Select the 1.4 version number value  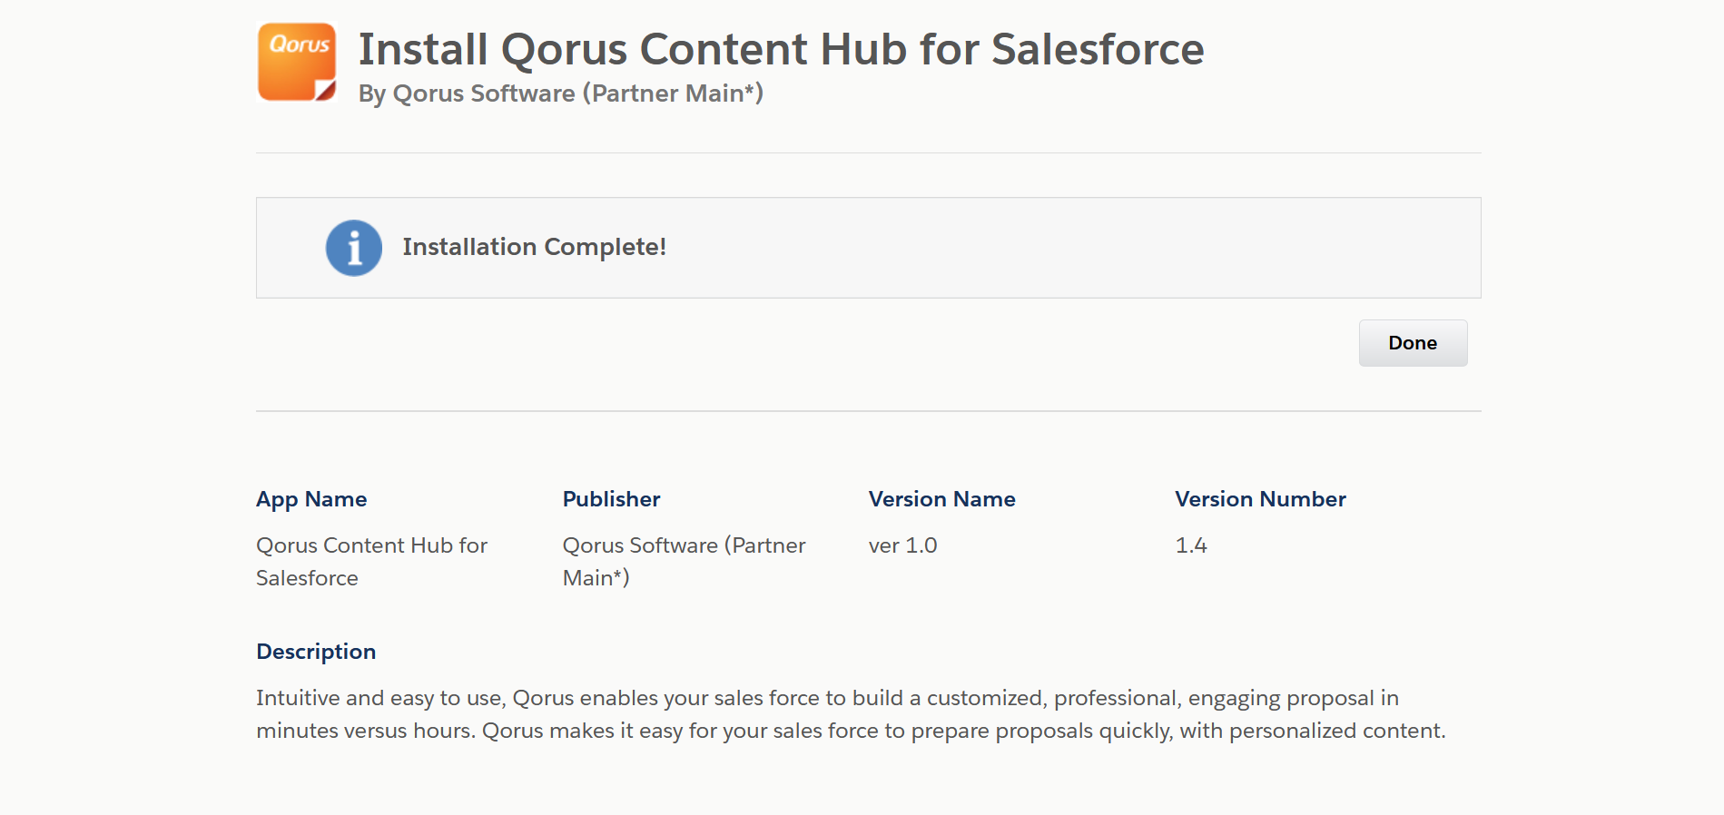pyautogui.click(x=1190, y=545)
